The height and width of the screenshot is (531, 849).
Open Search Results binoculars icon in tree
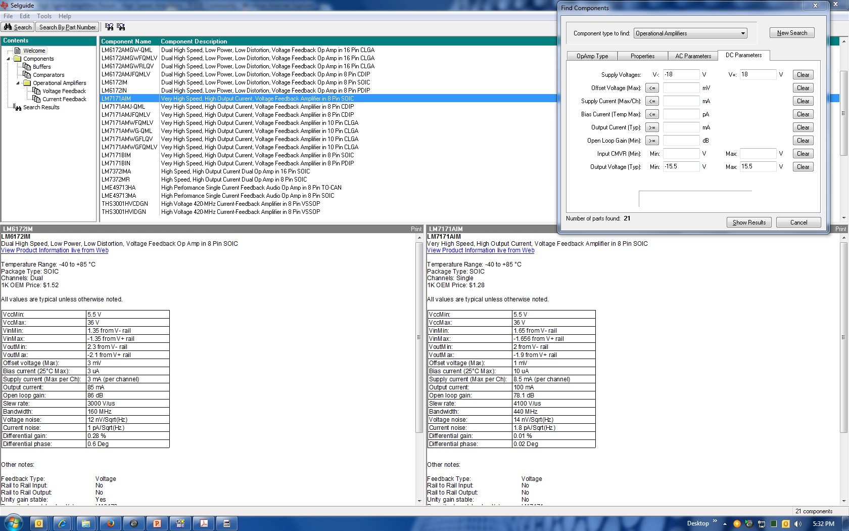[17, 107]
